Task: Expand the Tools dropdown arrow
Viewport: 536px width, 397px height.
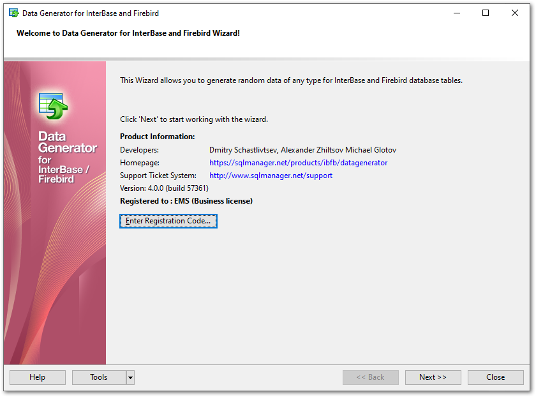Action: coord(130,377)
